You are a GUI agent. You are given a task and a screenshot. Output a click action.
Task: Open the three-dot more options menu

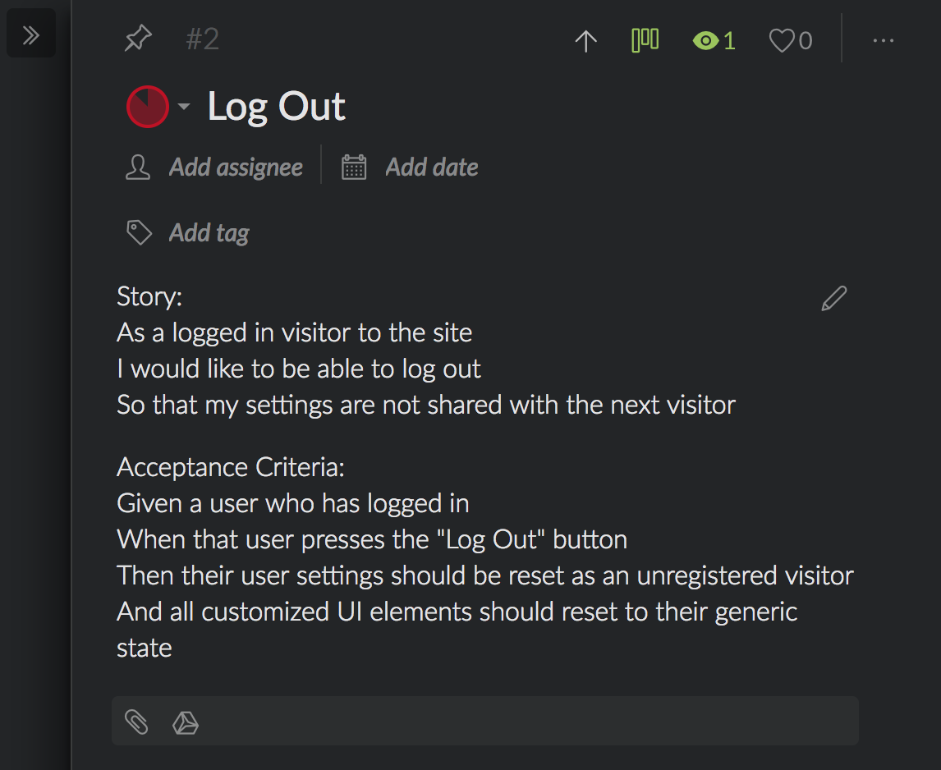pyautogui.click(x=883, y=40)
